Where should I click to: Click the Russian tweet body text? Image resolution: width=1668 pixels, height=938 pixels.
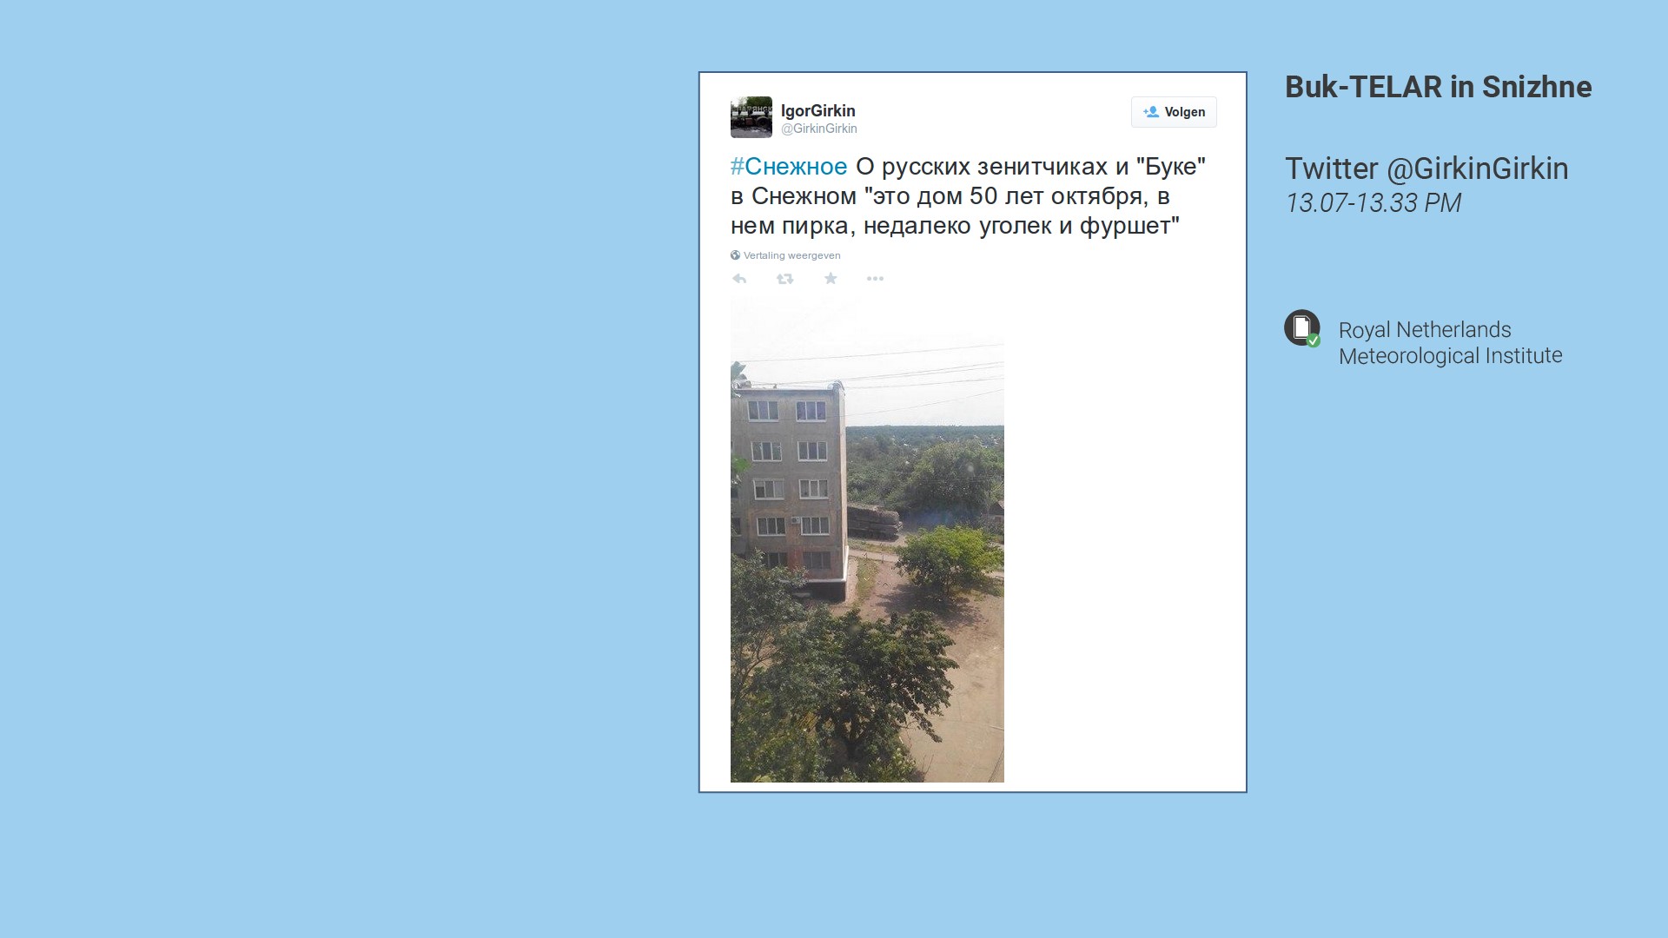pyautogui.click(x=968, y=196)
